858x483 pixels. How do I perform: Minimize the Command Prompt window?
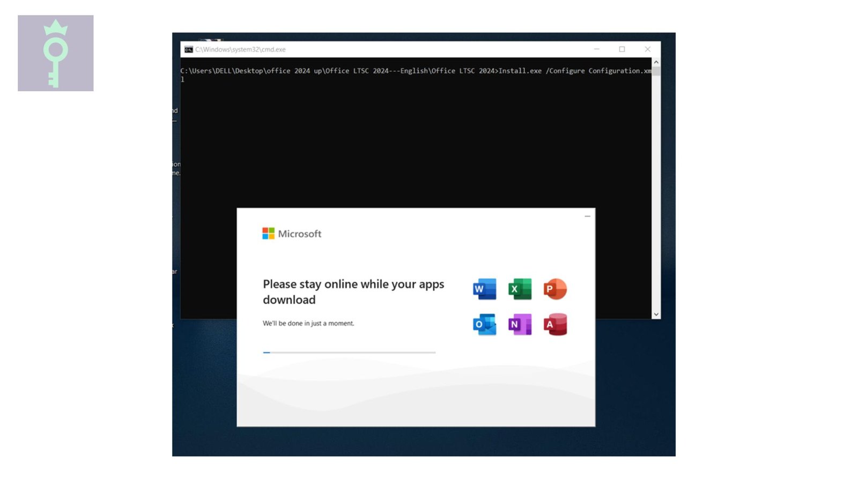pyautogui.click(x=597, y=49)
